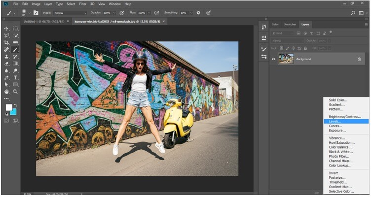Select the Crop tool
This screenshot has height=198, width=372.
click(6, 43)
